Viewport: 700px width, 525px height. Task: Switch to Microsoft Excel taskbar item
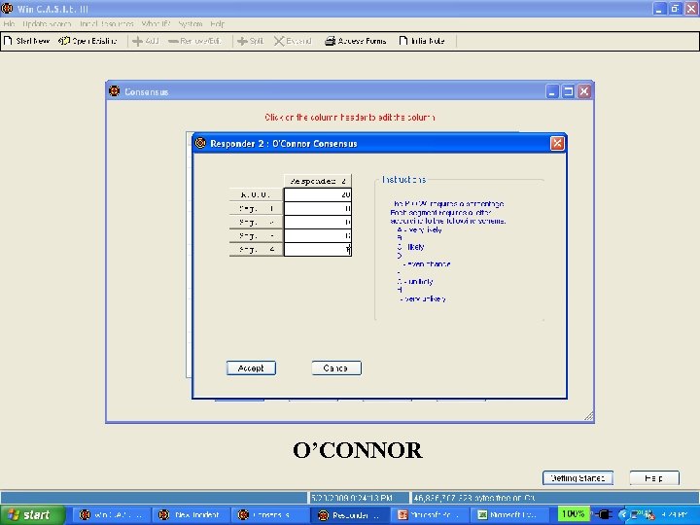coord(509,515)
